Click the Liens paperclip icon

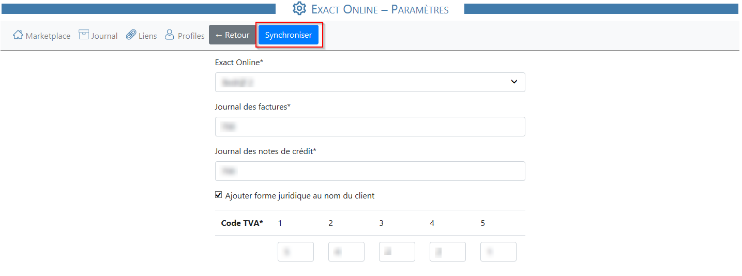tap(131, 35)
